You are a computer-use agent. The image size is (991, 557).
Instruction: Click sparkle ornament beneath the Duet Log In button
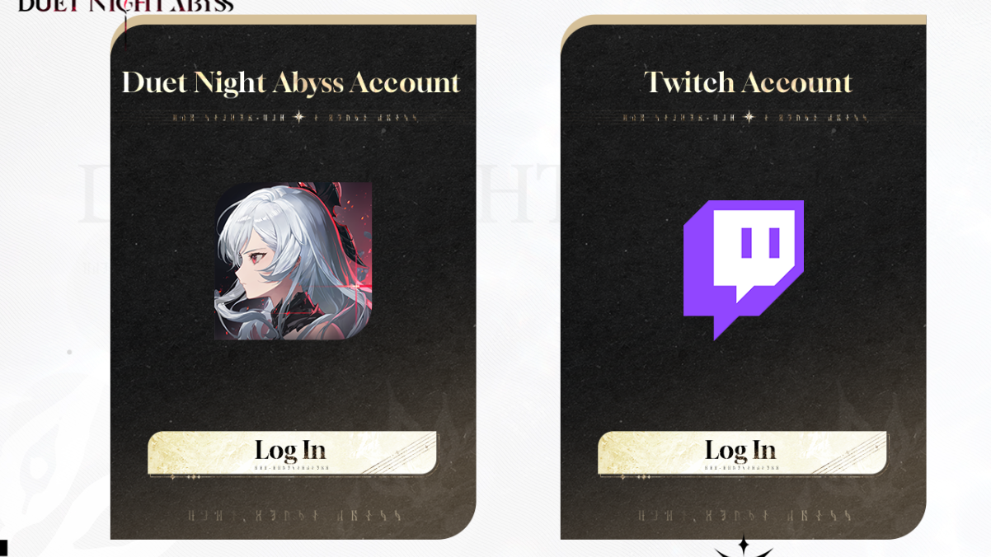coord(186,476)
